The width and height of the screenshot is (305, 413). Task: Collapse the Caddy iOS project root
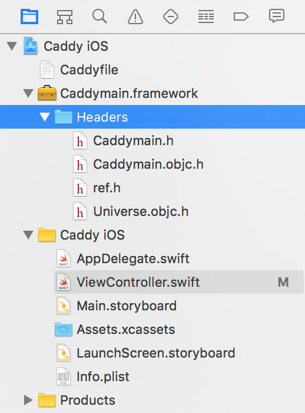point(12,46)
